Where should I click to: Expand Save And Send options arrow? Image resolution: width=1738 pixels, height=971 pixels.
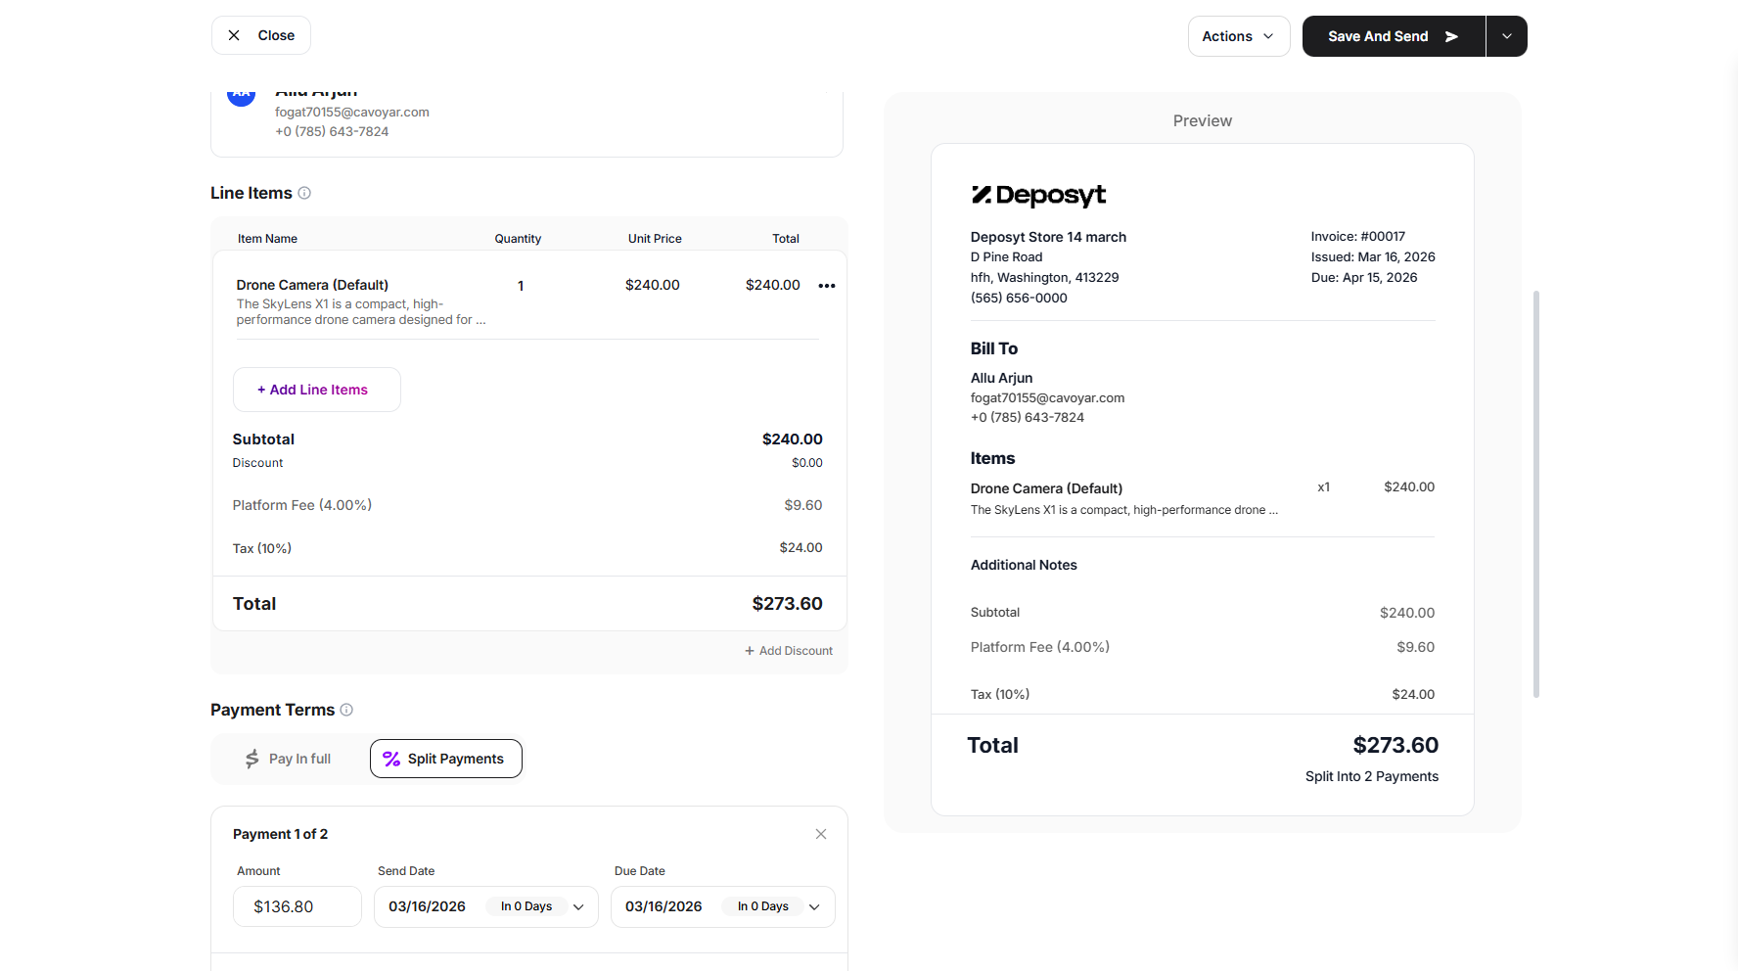(x=1507, y=36)
